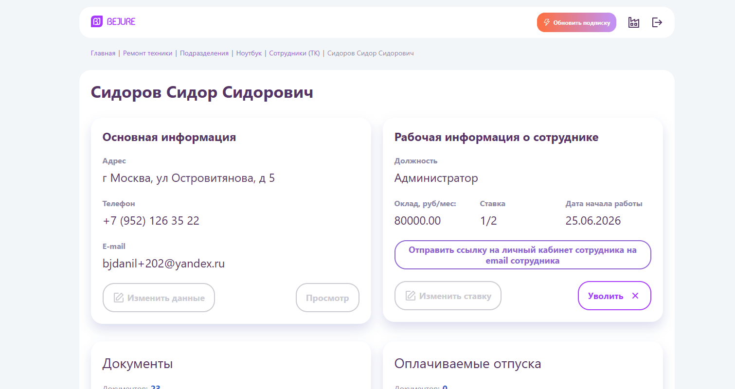
Task: Click the Основная информация heading
Action: [169, 137]
